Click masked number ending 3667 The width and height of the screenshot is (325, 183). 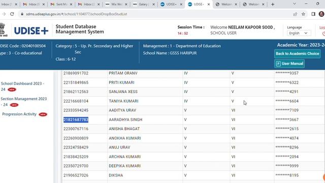[287, 120]
